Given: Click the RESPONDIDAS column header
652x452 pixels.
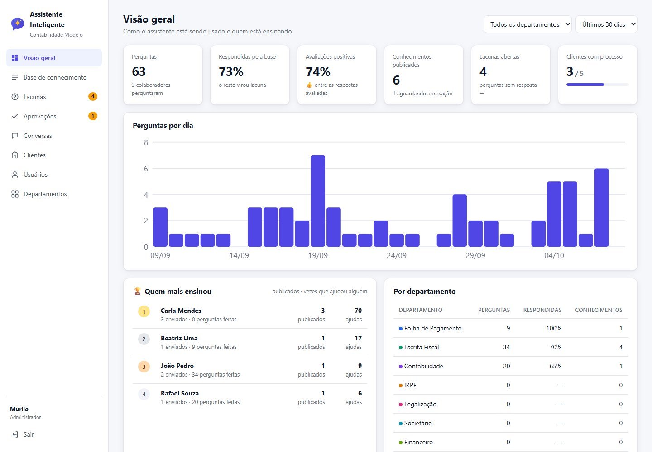Looking at the screenshot, I should click(542, 310).
